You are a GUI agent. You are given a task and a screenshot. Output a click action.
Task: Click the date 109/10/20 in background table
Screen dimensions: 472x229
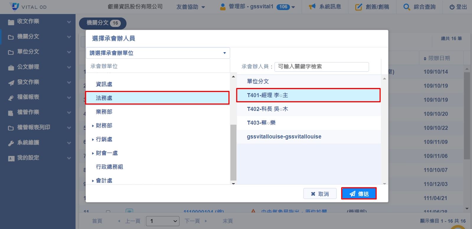436,114
